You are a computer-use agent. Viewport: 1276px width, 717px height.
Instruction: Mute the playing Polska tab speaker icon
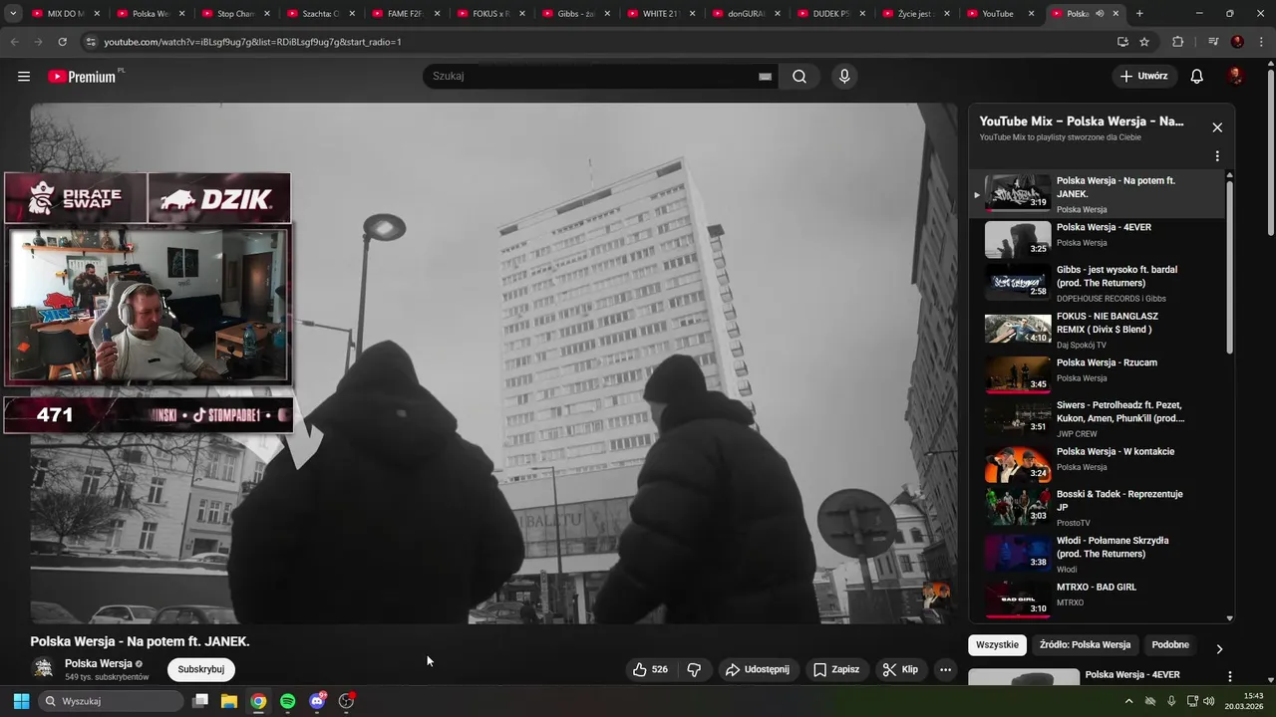click(x=1100, y=14)
